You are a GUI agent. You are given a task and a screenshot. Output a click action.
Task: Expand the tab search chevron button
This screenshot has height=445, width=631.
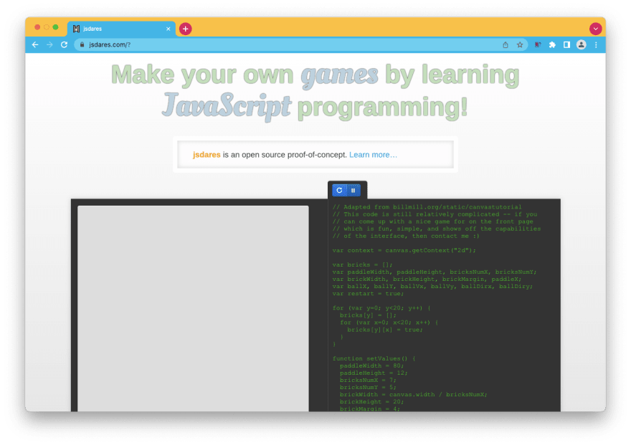[x=596, y=29]
